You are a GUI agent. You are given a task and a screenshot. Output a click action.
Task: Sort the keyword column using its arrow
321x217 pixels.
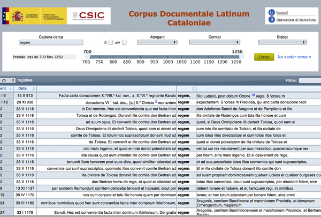(193, 88)
